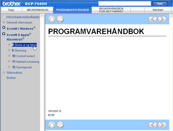Click the top home icon

pos(52,19)
